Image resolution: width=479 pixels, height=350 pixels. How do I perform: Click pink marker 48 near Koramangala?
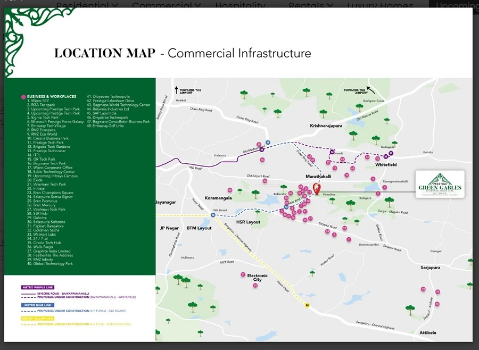pyautogui.click(x=230, y=190)
